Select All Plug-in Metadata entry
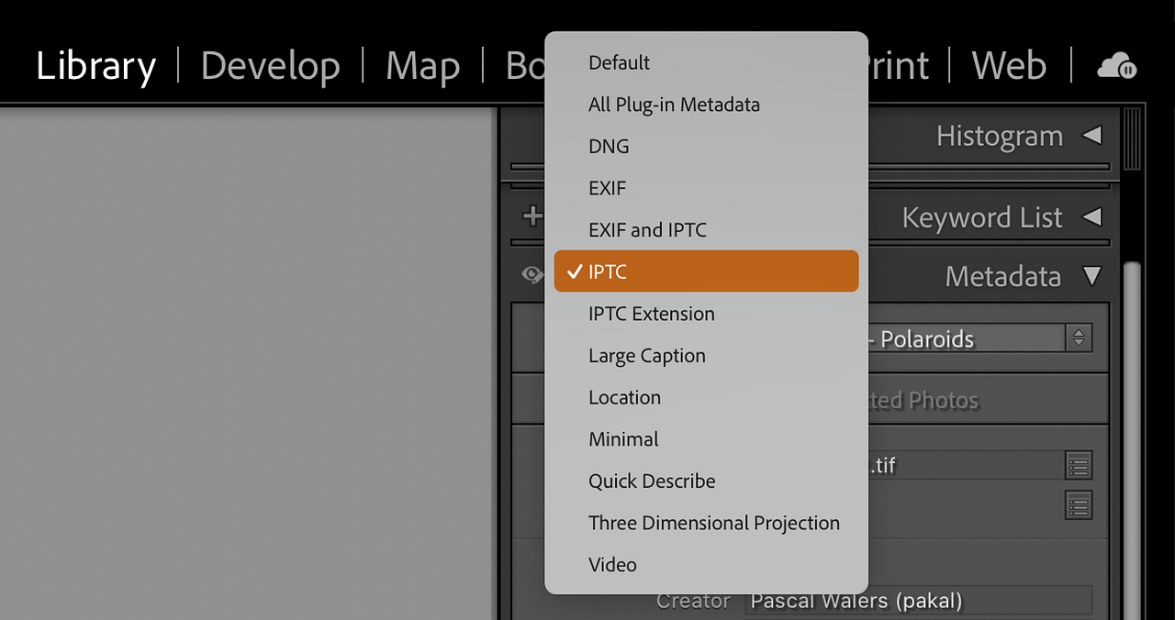Screen dimensions: 1175x620 click(x=674, y=105)
